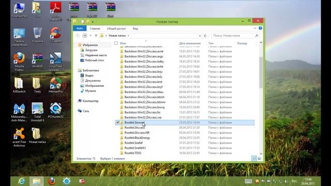
Task: Launch HitmanPro from the desktop
Action: click(55, 85)
